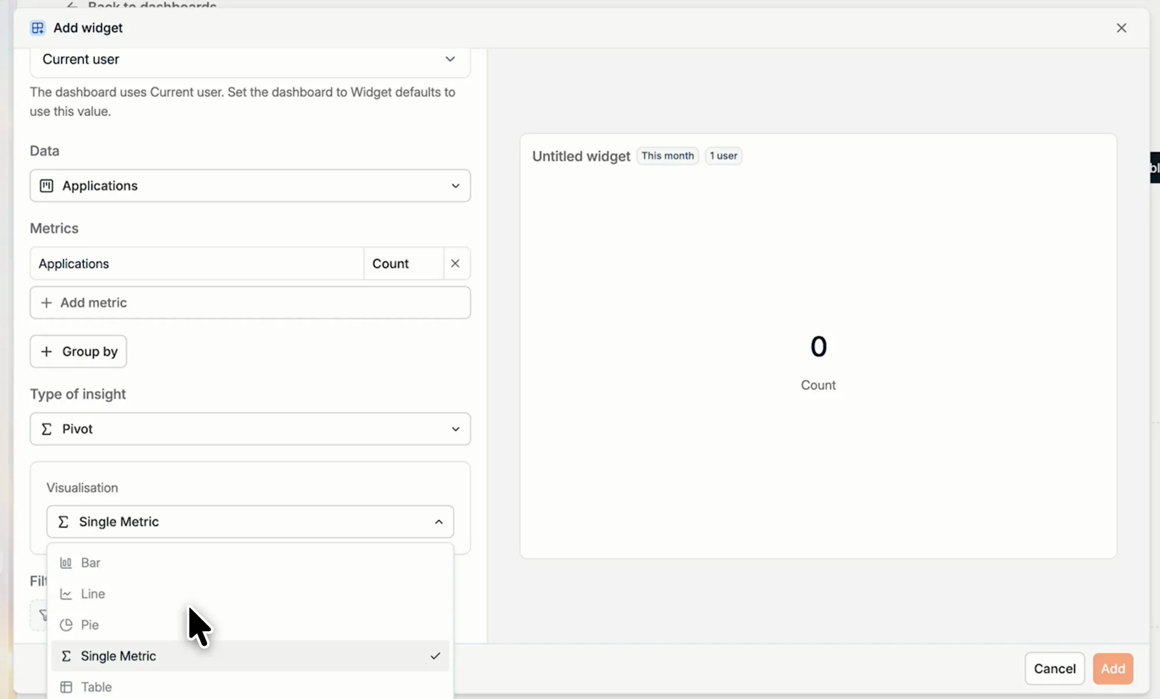Remove the Applications Count metric
Image resolution: width=1160 pixels, height=699 pixels.
455,264
